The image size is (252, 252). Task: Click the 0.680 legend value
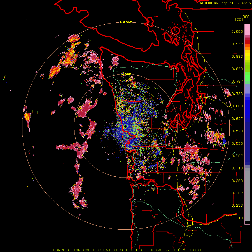(237, 106)
